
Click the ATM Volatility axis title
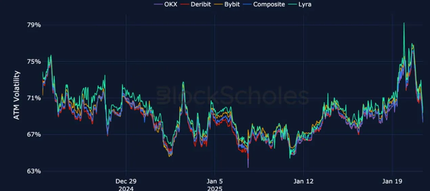(17, 95)
